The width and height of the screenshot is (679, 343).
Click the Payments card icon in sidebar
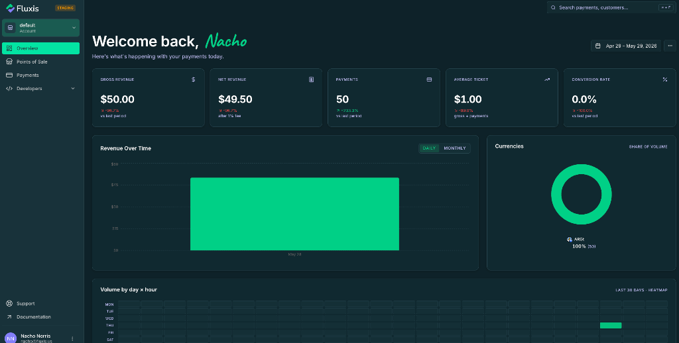coord(9,75)
